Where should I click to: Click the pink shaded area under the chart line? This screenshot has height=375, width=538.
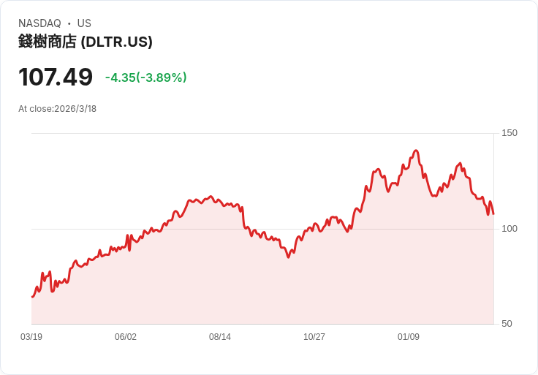click(x=219, y=285)
